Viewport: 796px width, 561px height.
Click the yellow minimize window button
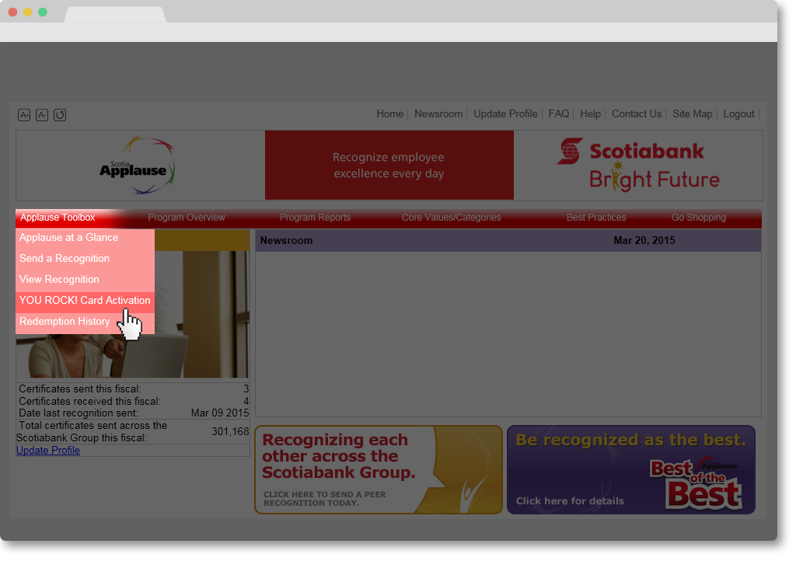(28, 12)
